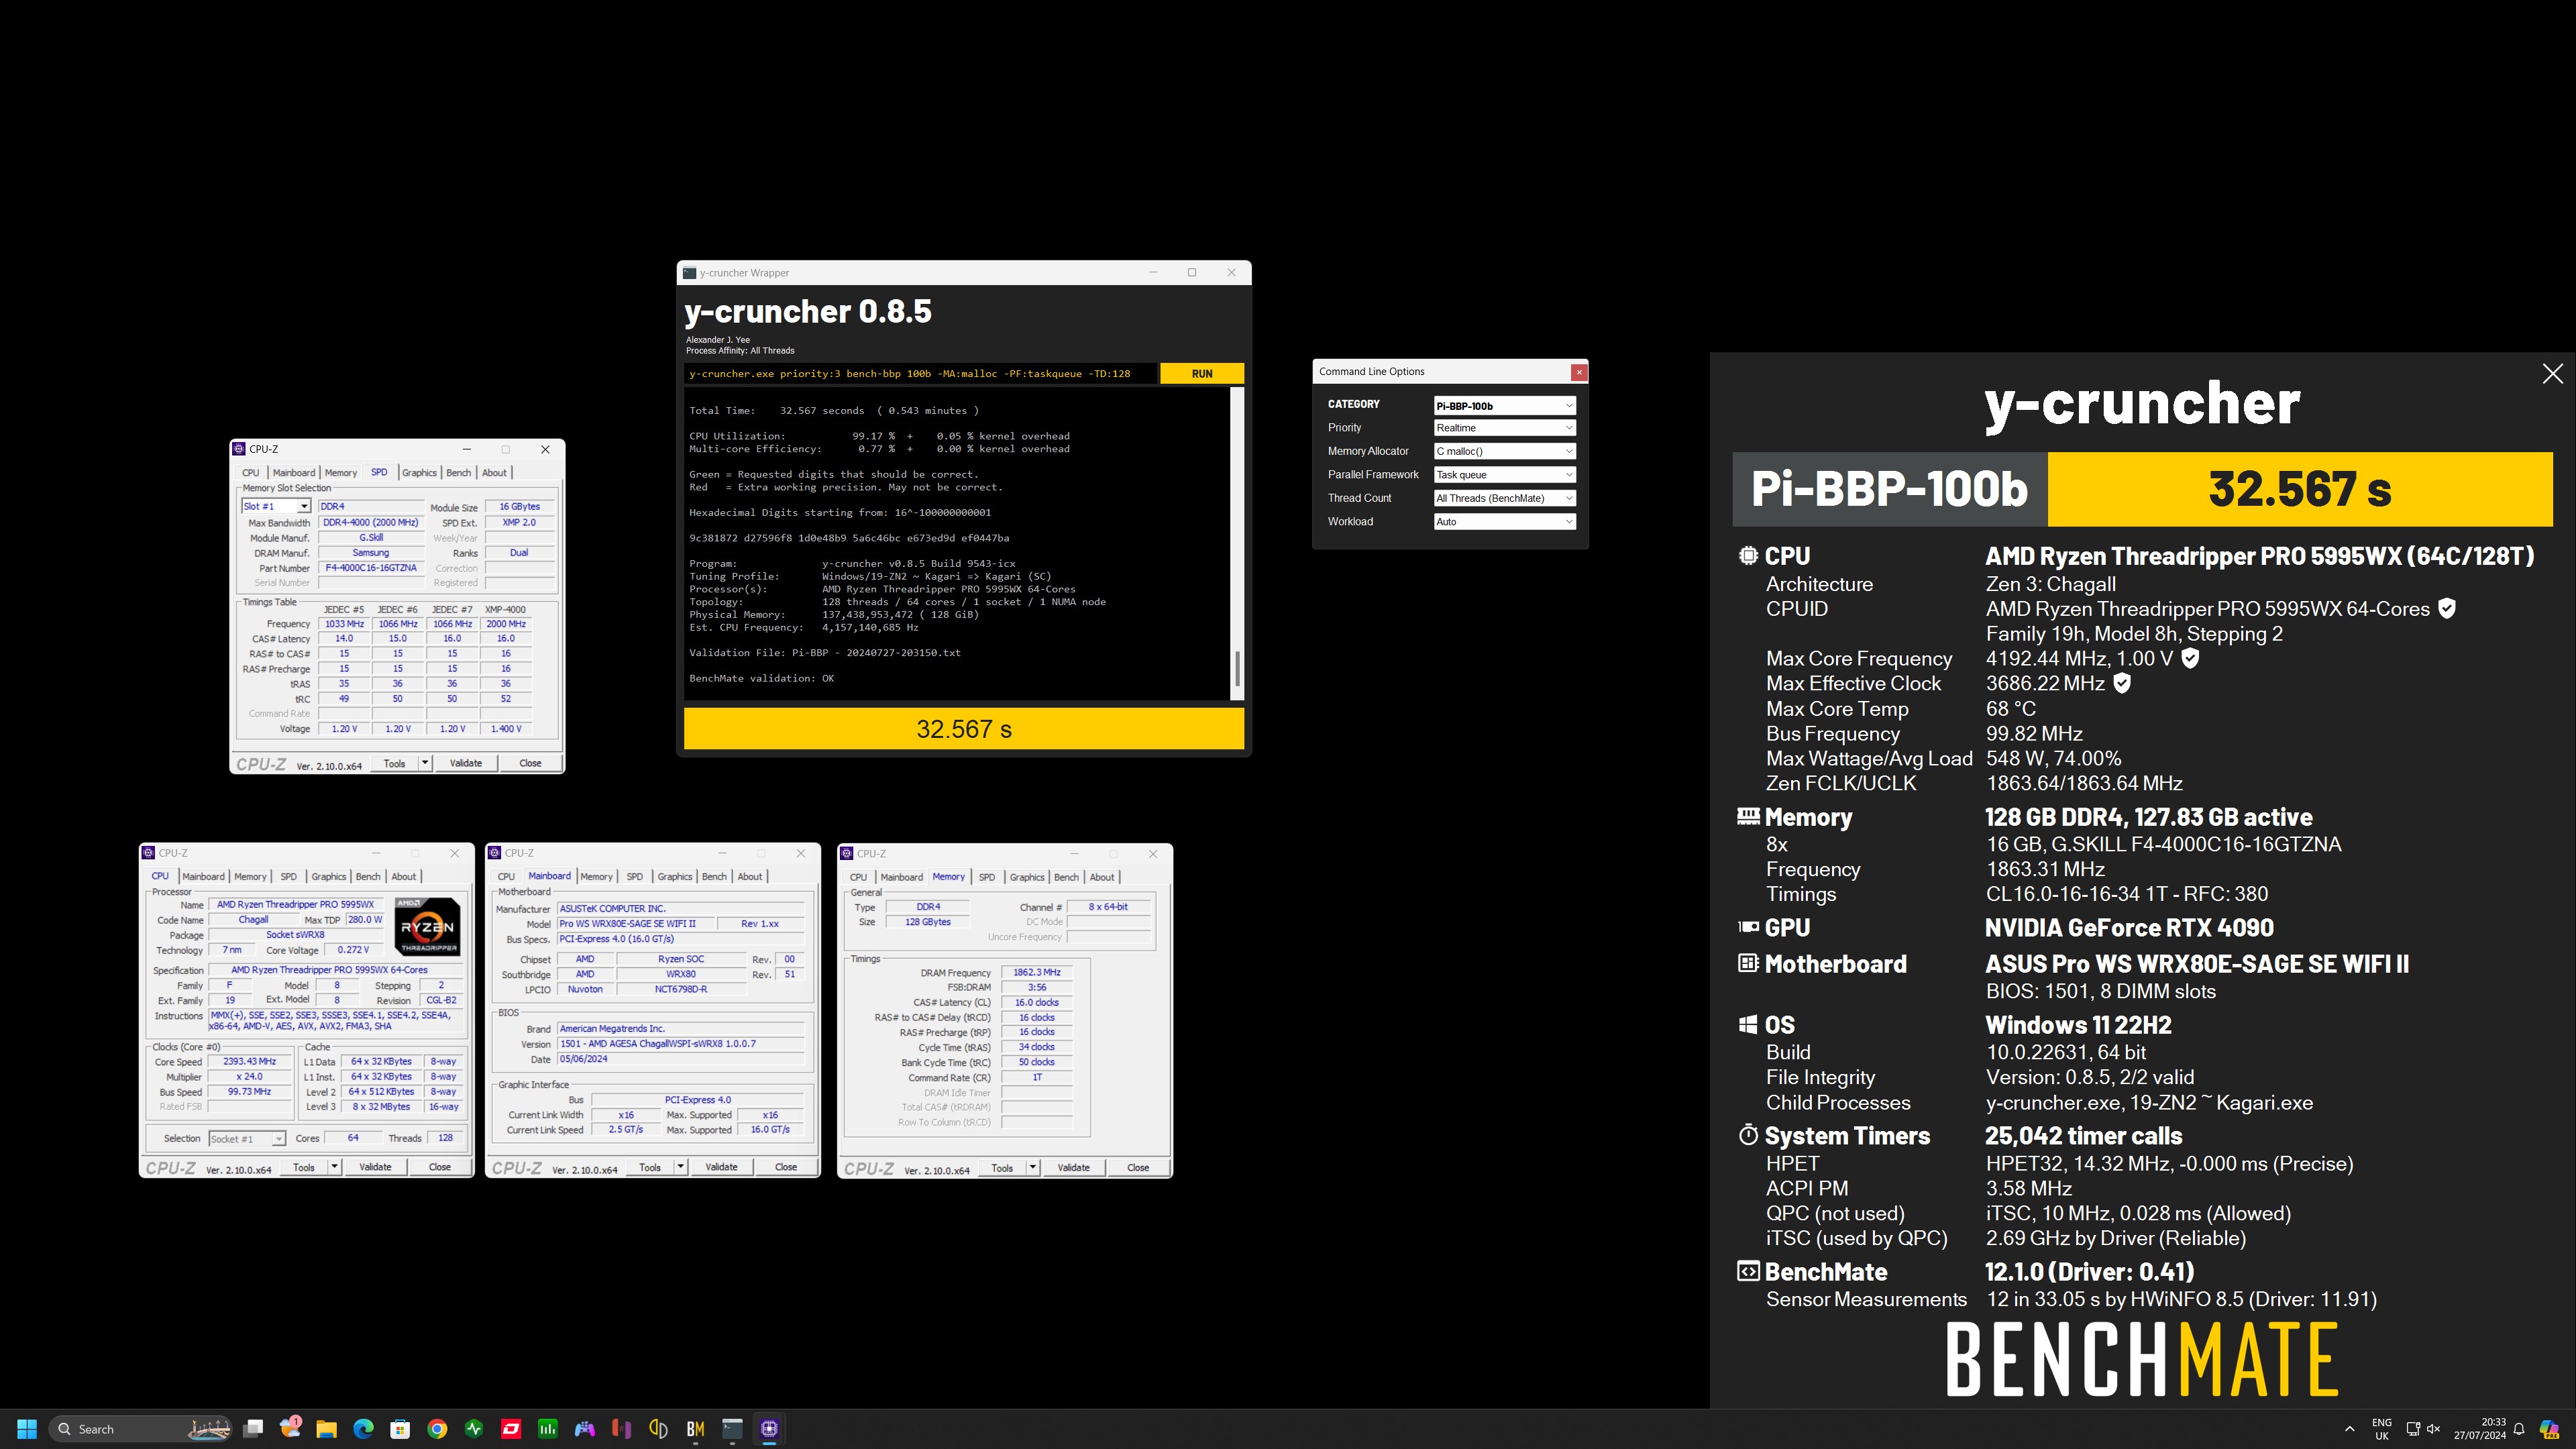Switch to the CPU-Z taskbar icon
2576x1449 pixels.
[769, 1428]
